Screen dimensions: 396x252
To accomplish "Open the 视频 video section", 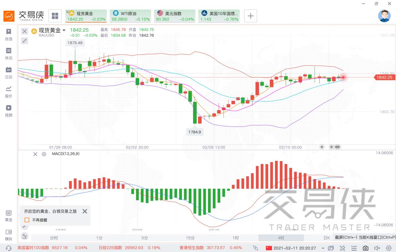I will tap(9, 111).
